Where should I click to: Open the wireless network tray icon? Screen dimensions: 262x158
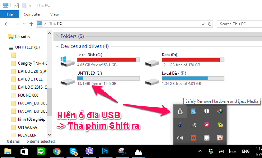(x=193, y=125)
